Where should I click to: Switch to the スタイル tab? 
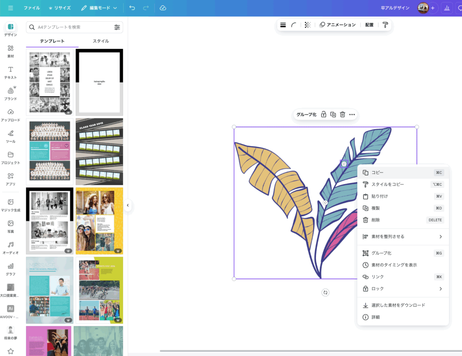coord(101,41)
